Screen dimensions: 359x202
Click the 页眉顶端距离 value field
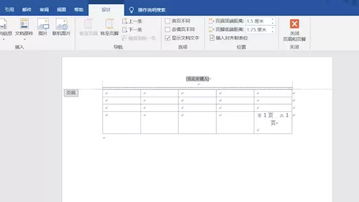pos(258,21)
